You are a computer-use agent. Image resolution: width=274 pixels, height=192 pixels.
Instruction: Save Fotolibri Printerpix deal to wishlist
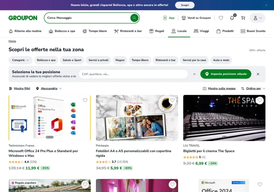[x=172, y=100]
